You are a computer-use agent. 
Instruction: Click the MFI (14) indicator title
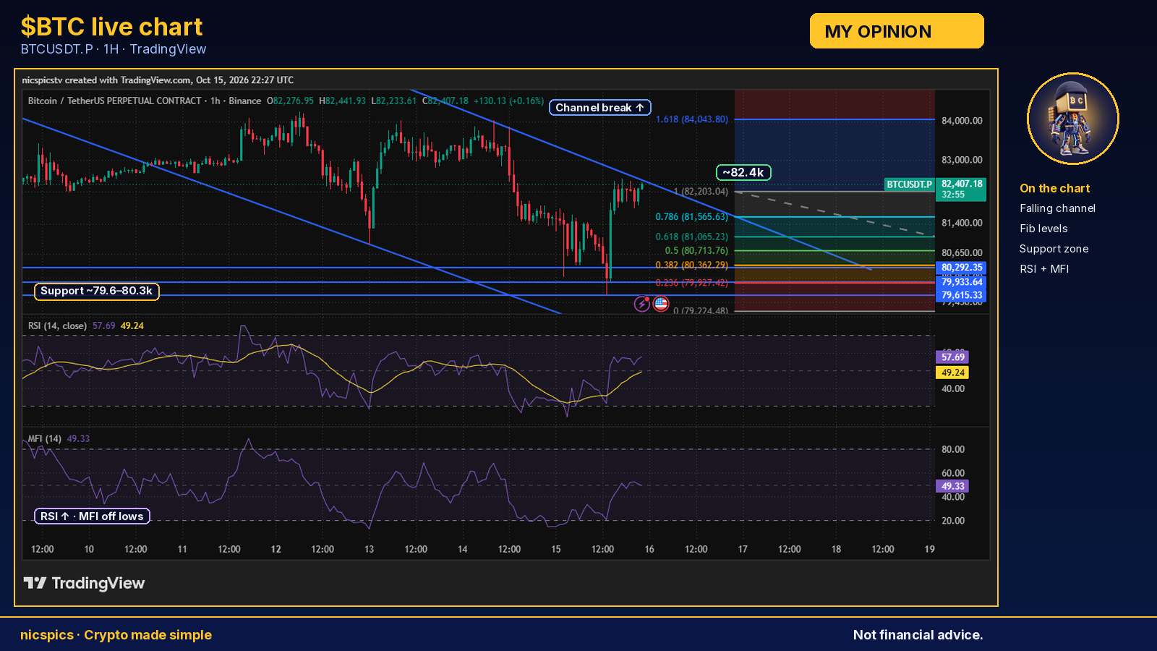(x=44, y=439)
